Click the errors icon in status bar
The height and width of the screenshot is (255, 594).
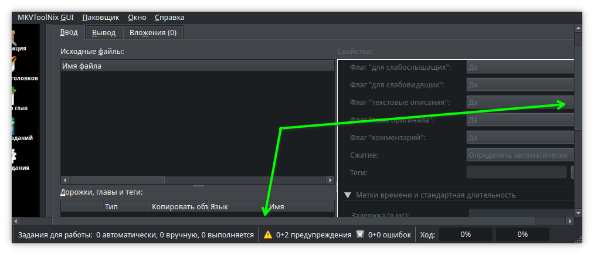pyautogui.click(x=361, y=234)
